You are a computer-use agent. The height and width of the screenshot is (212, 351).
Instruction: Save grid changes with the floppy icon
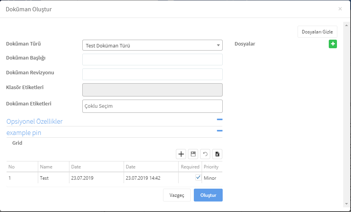(x=193, y=154)
